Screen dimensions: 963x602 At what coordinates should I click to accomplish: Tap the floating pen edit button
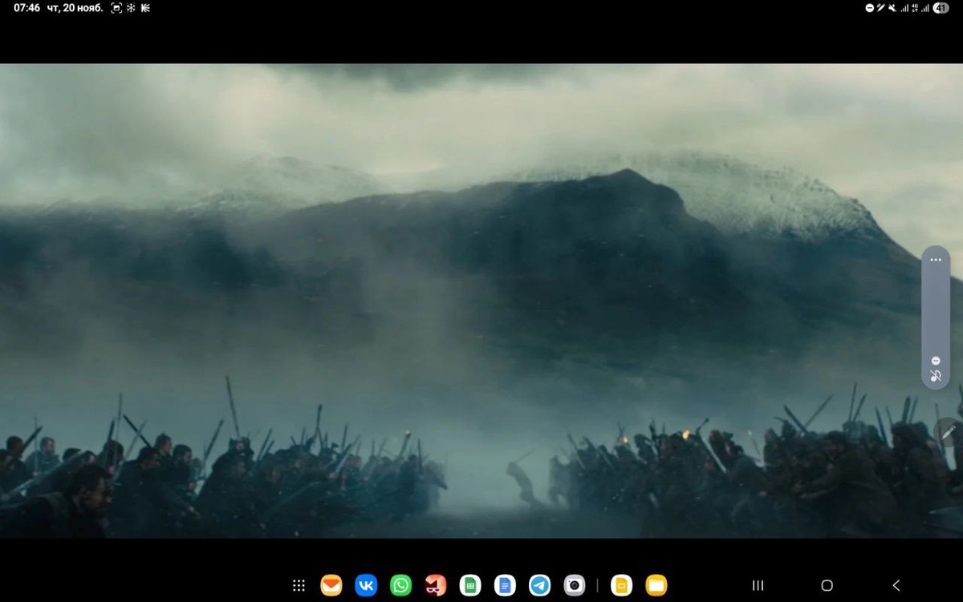[x=949, y=432]
